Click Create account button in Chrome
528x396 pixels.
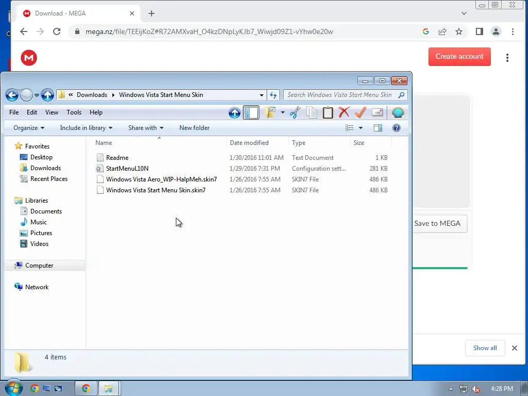[x=459, y=57]
